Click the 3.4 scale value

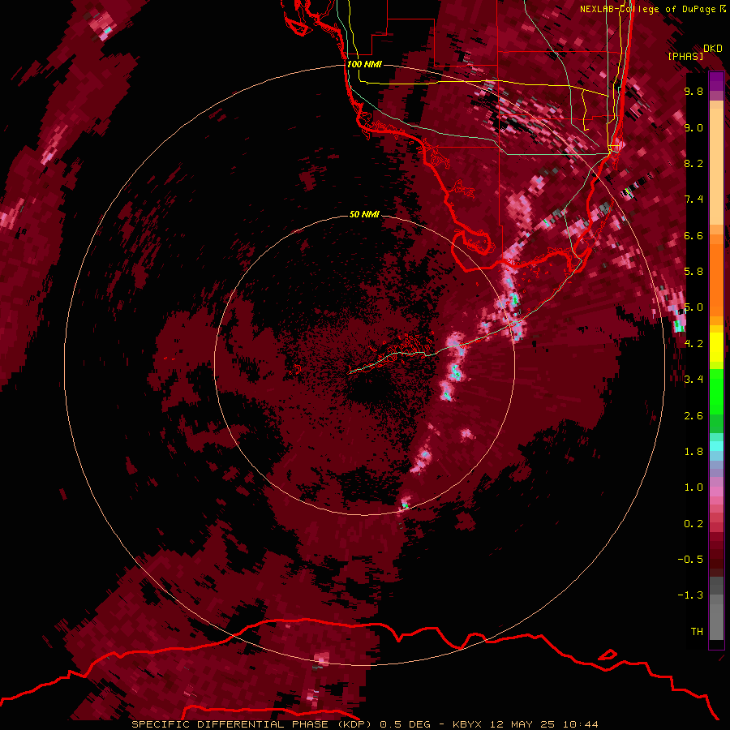click(693, 380)
